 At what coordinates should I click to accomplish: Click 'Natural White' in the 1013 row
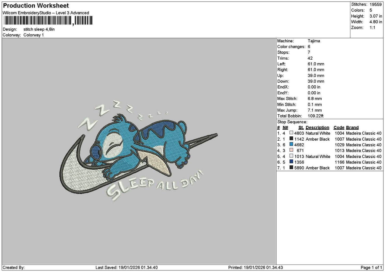(x=318, y=157)
